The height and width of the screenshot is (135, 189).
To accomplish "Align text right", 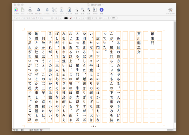I will pos(96,18).
